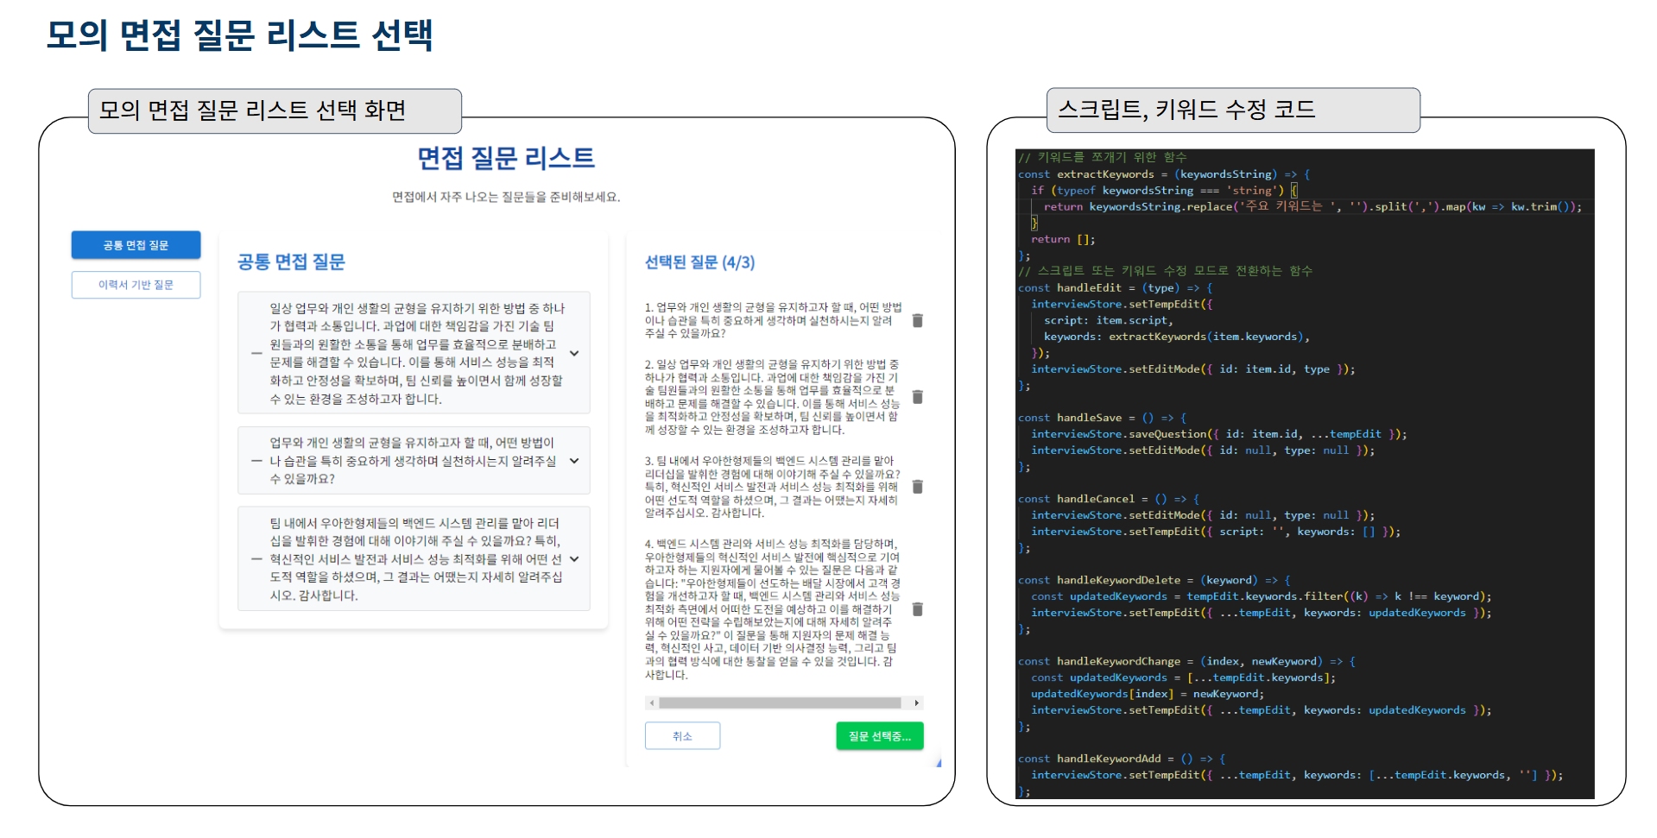Image resolution: width=1657 pixels, height=838 pixels.
Task: Click the horizontal scrollbar thumb under selected questions
Action: (780, 703)
